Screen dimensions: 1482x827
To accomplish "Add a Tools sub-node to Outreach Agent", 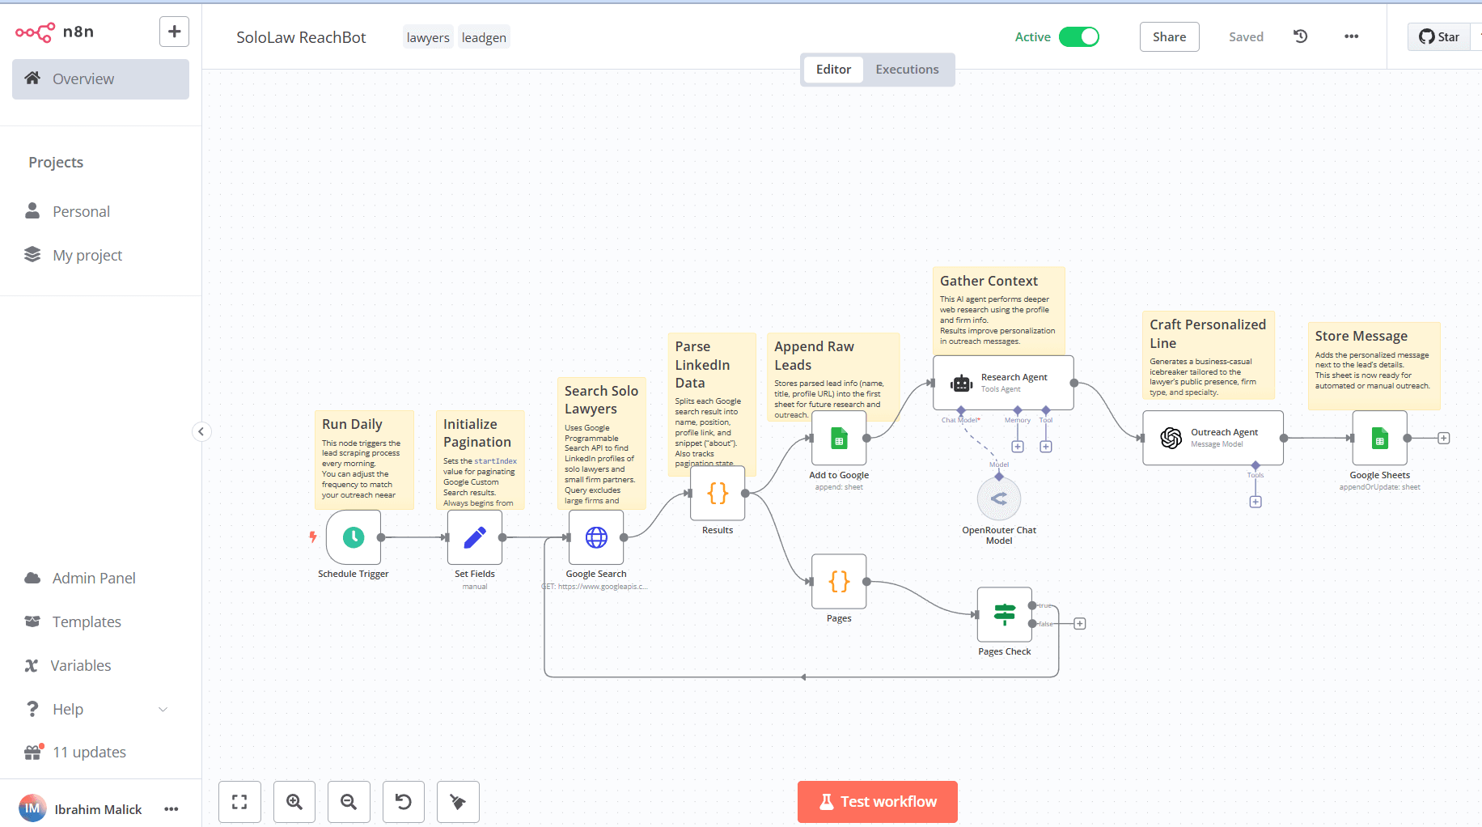I will click(1255, 502).
